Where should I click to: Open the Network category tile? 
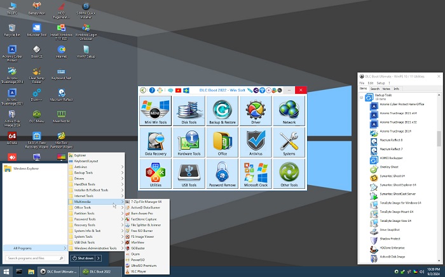pos(289,111)
